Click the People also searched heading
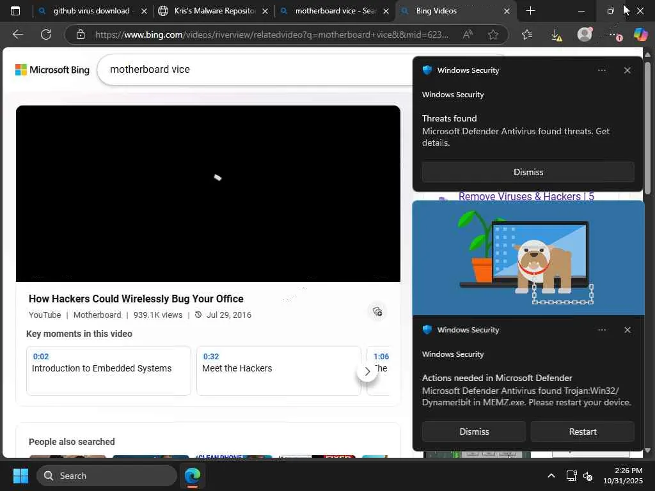This screenshot has height=491, width=655. click(72, 442)
